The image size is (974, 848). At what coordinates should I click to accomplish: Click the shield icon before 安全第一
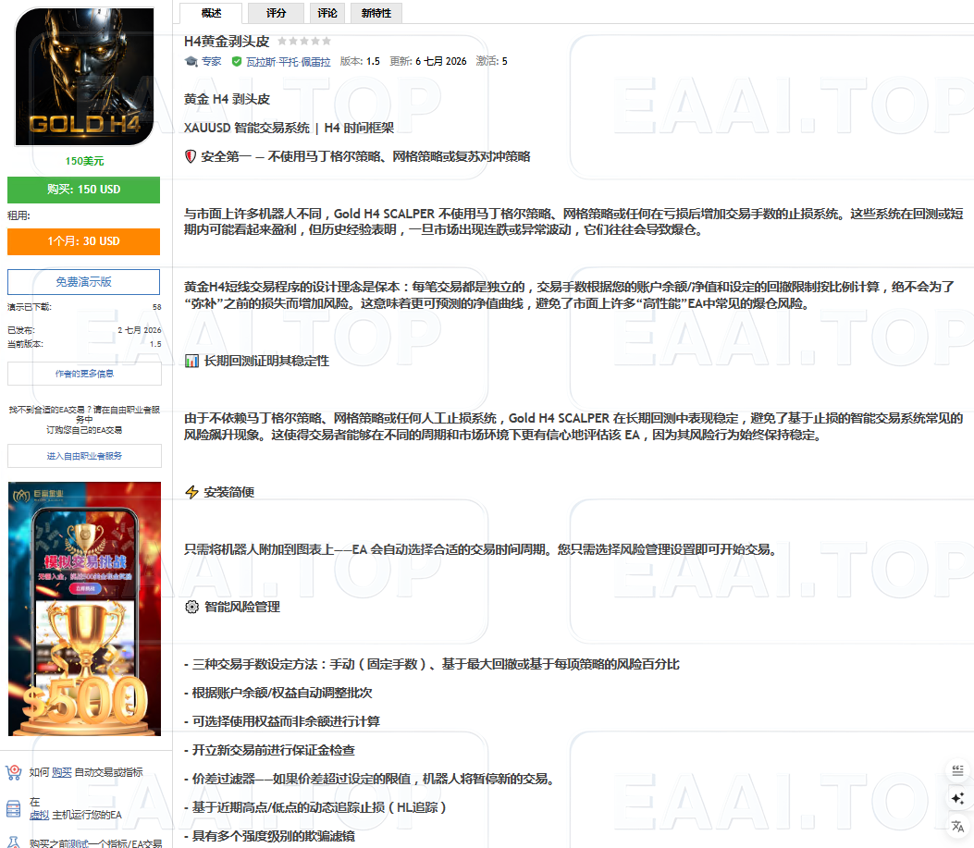[191, 156]
